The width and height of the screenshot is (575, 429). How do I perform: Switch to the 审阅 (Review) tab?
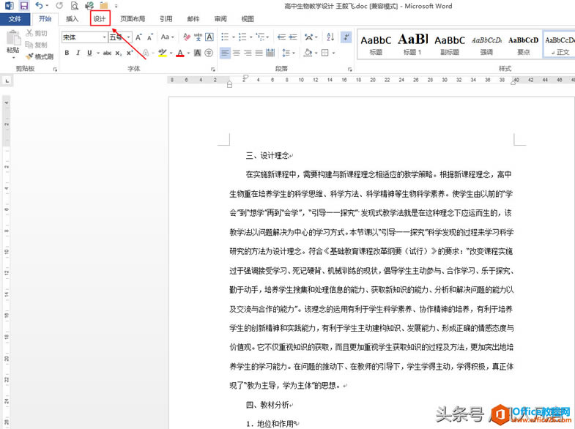coord(220,19)
